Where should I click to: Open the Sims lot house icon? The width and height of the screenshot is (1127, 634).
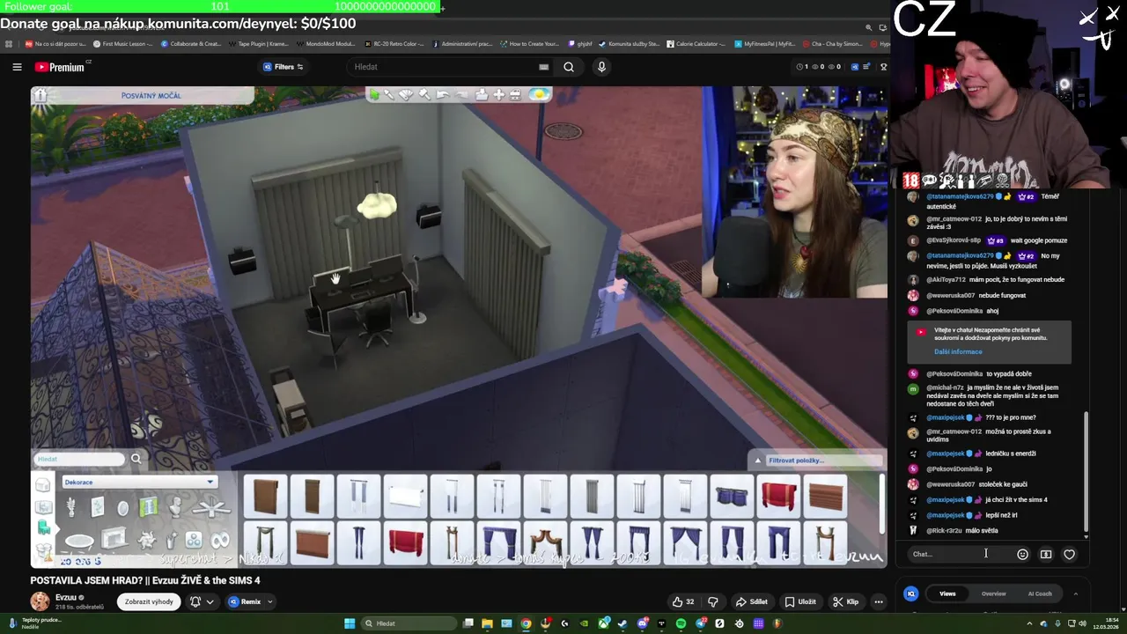pyautogui.click(x=41, y=96)
